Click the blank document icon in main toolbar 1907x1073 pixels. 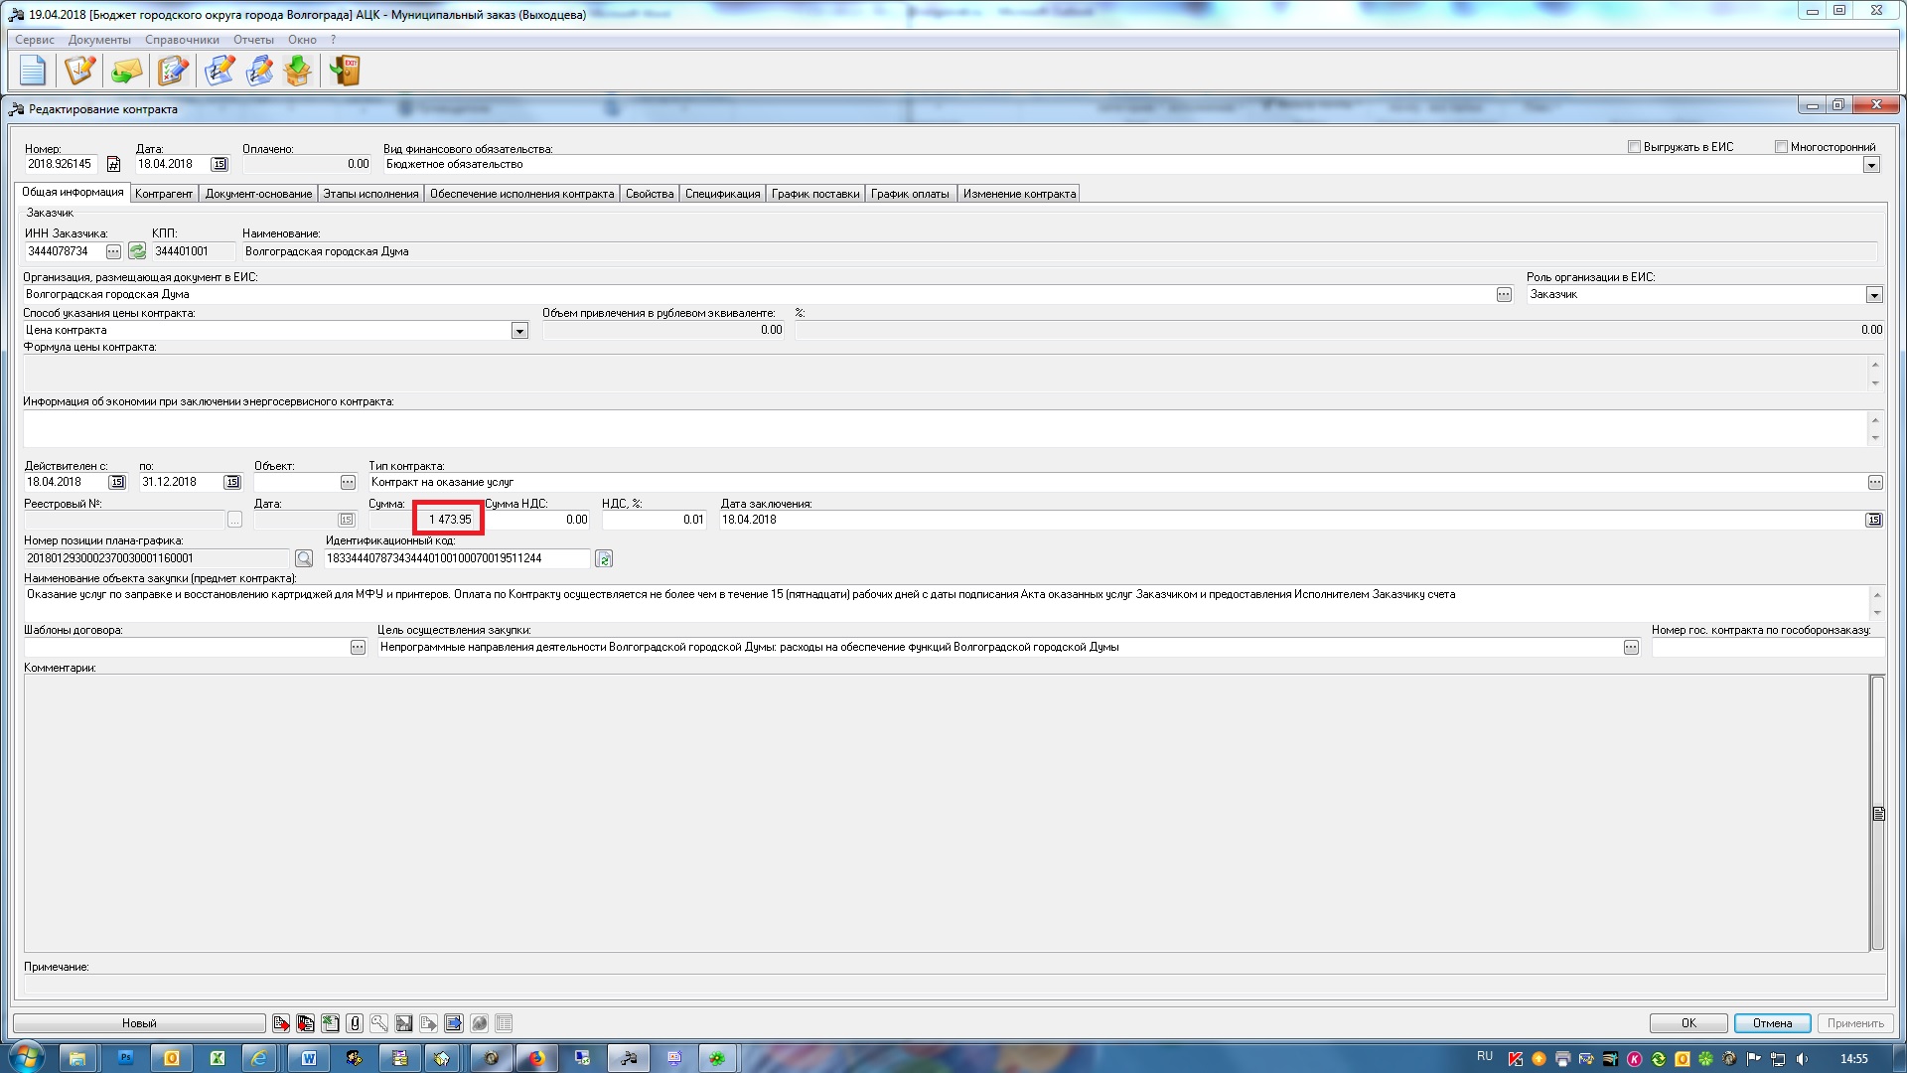click(33, 71)
